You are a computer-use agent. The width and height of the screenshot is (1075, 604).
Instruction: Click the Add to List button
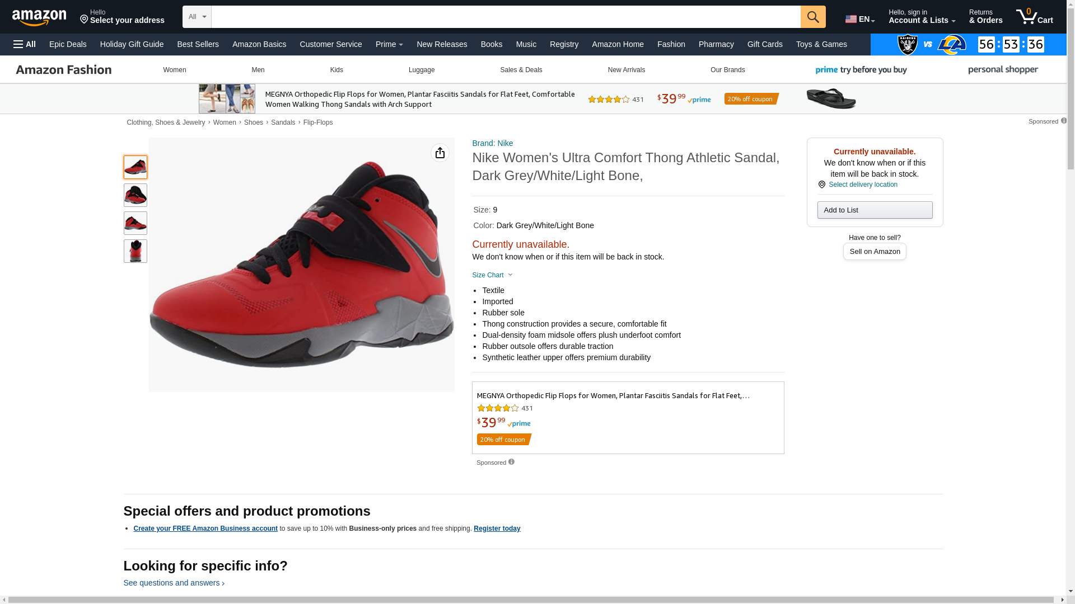[x=875, y=210]
